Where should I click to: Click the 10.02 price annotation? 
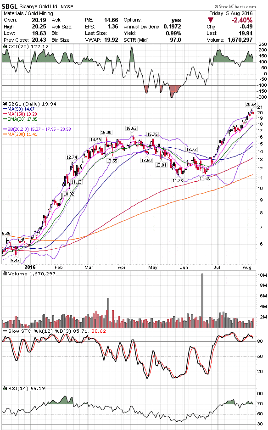[x=69, y=194]
